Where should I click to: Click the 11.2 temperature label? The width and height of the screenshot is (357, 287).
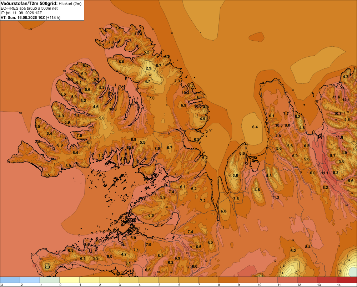coord(276,198)
